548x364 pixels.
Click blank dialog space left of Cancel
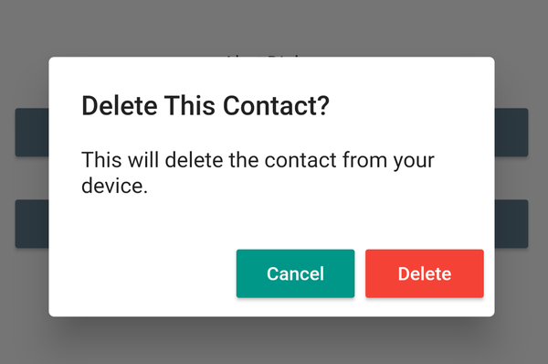point(142,273)
